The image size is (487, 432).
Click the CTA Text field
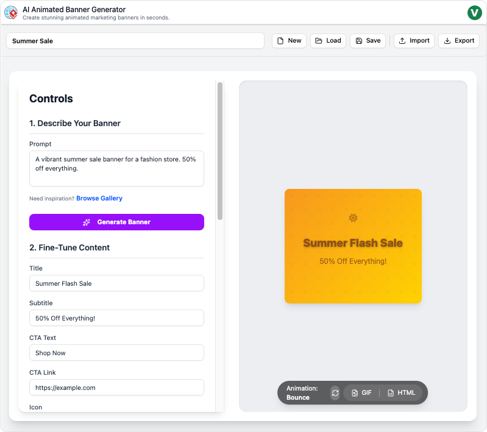click(116, 353)
